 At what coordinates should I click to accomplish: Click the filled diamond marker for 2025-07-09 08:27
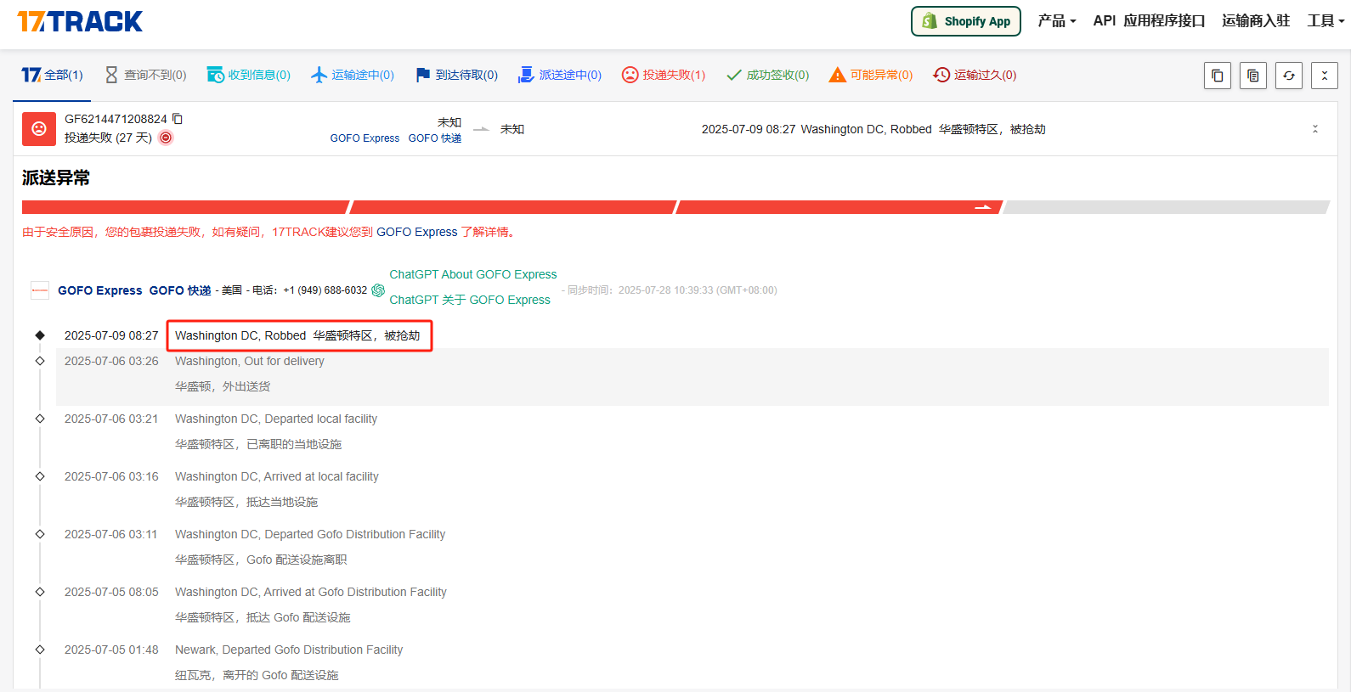click(40, 335)
